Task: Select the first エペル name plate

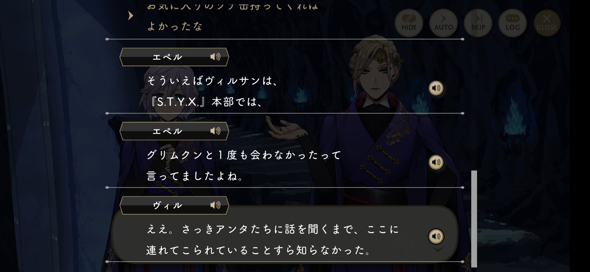Action: click(174, 57)
